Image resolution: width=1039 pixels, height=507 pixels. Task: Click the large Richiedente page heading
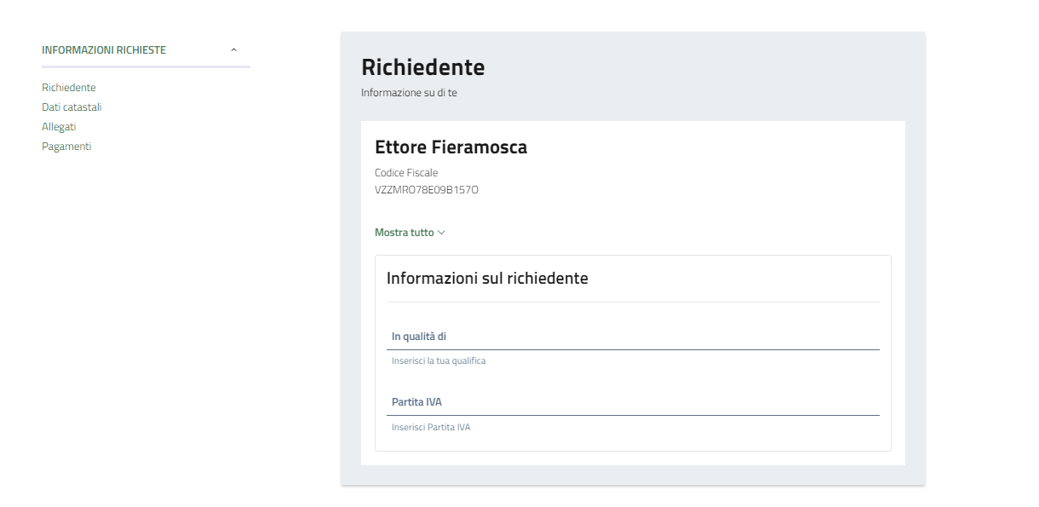click(422, 67)
